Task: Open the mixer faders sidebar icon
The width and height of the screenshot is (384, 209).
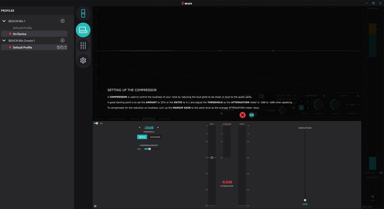Action: [83, 45]
